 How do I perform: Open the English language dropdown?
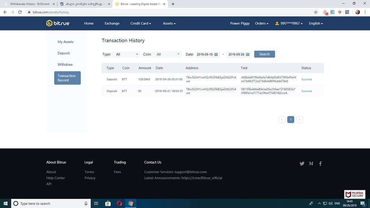[316, 23]
